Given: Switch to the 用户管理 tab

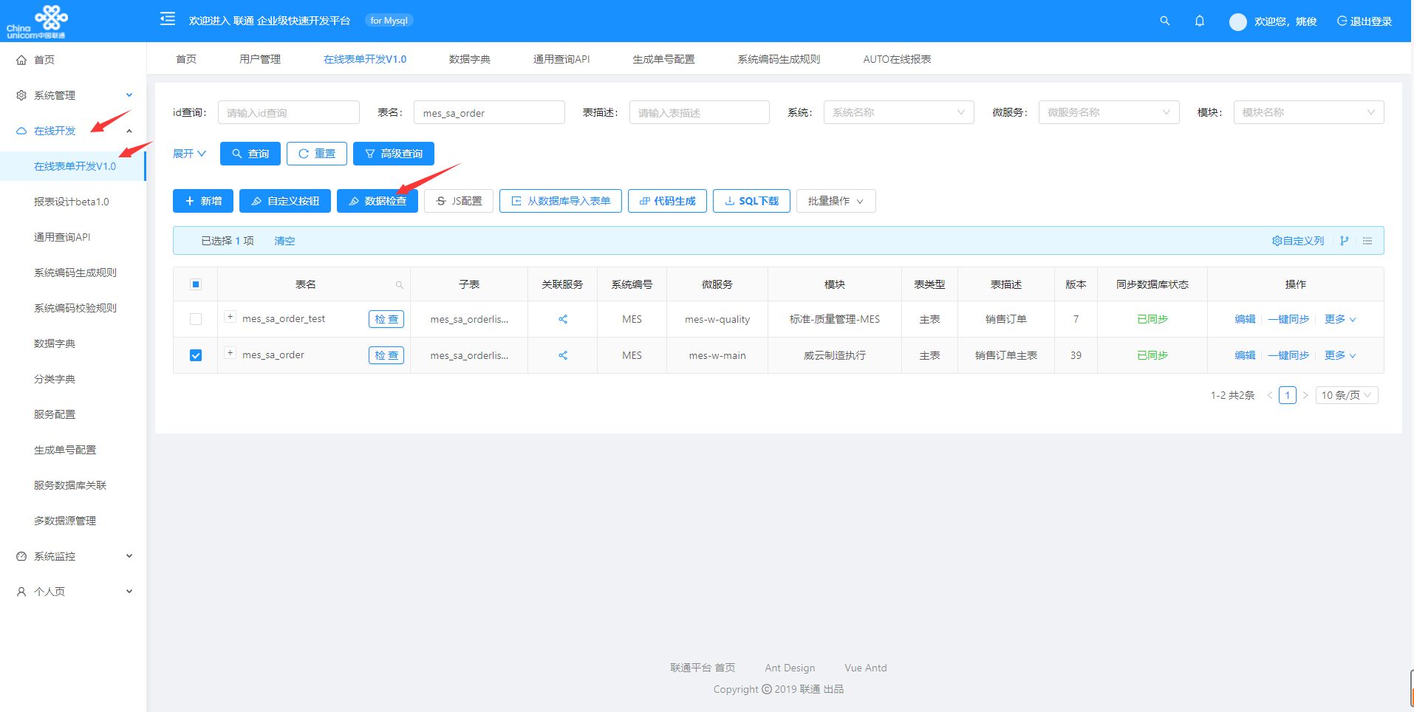Looking at the screenshot, I should [260, 59].
